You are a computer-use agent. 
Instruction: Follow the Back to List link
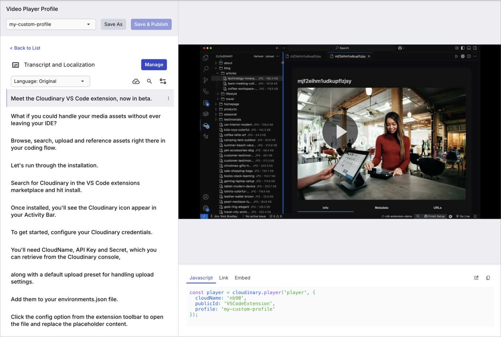25,48
